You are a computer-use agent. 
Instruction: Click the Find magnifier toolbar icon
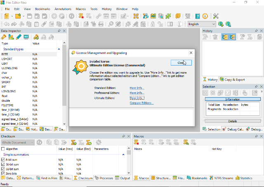(111, 24)
